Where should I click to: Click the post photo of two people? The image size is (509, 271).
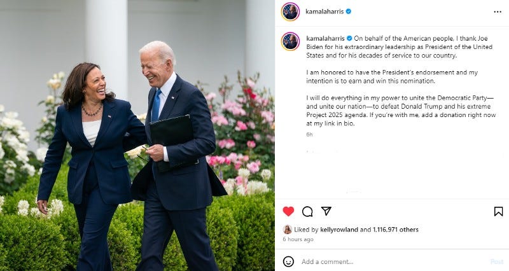[x=137, y=135]
